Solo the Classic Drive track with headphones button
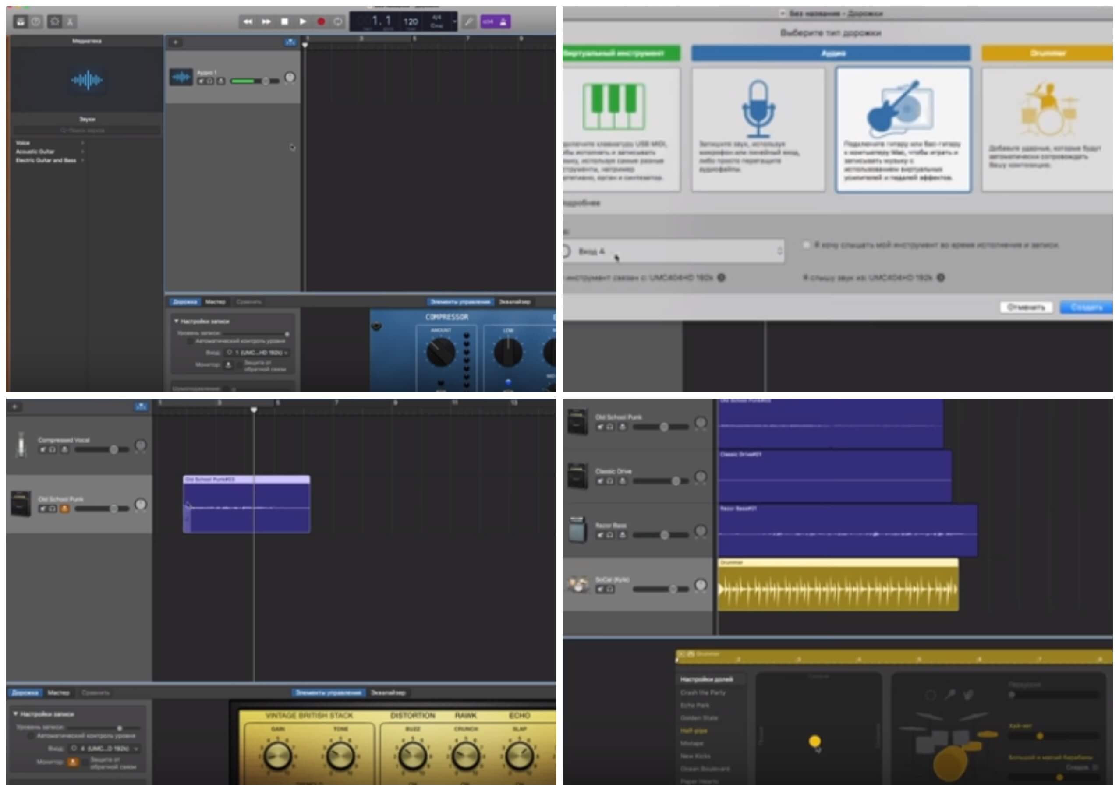The width and height of the screenshot is (1119, 791). pos(610,481)
